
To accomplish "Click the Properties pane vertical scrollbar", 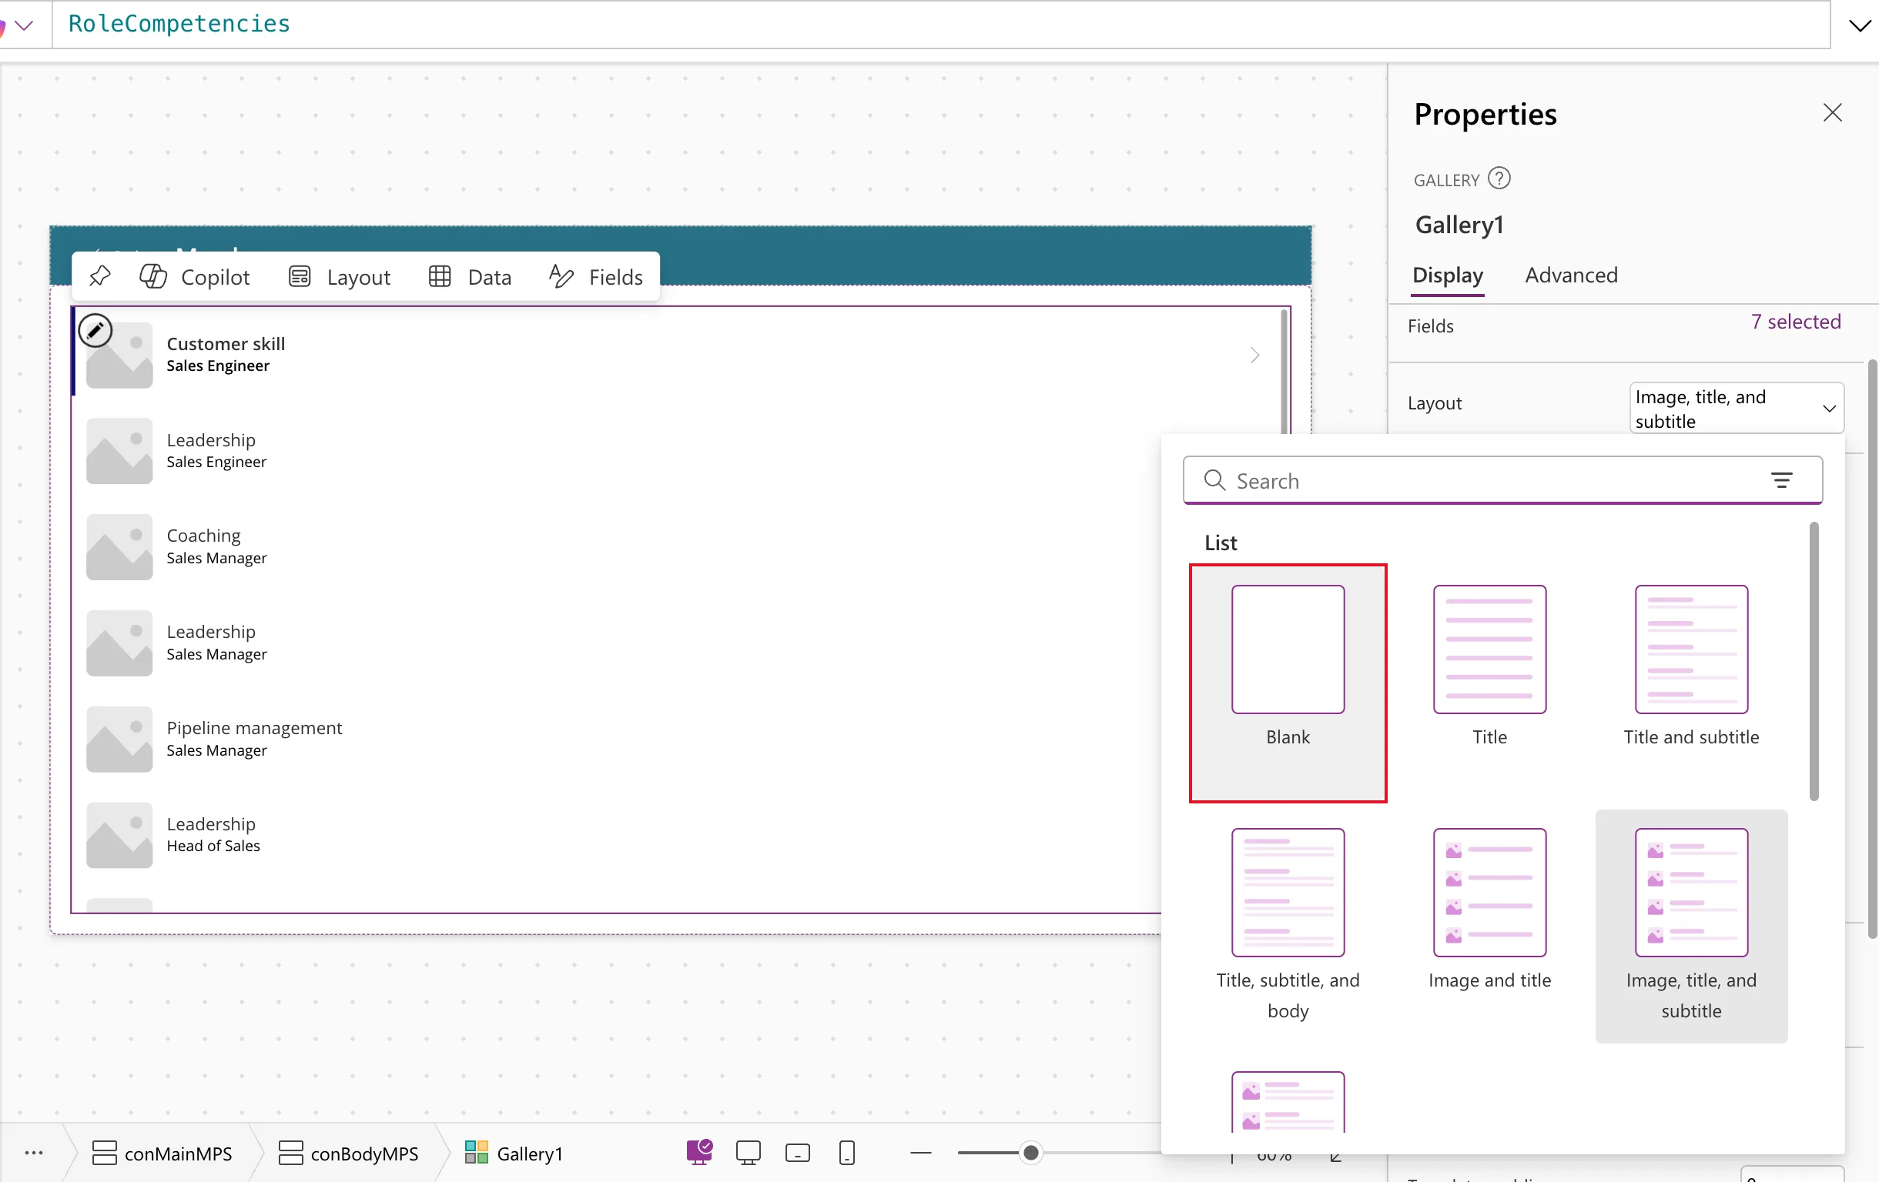I will click(x=1872, y=649).
